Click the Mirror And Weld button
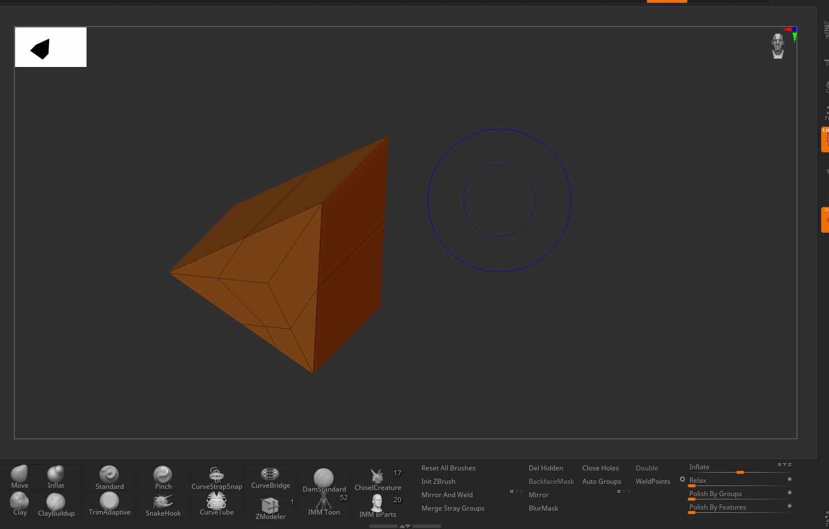This screenshot has width=829, height=529. pos(447,495)
